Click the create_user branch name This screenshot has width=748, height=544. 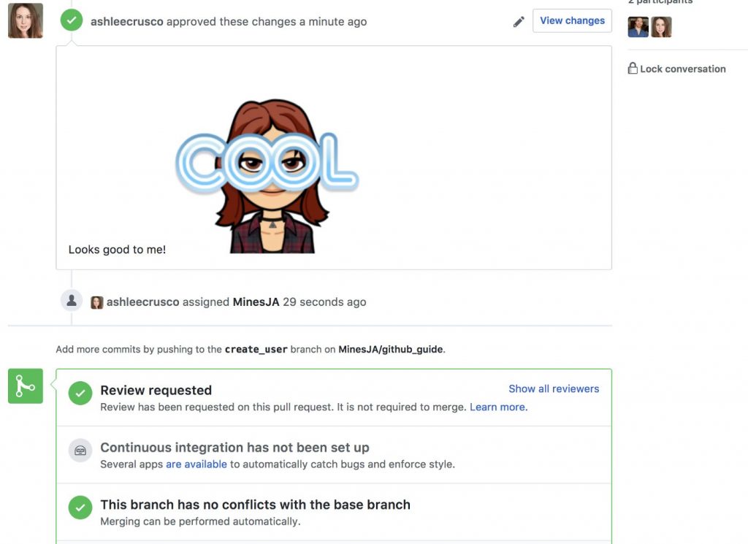tap(256, 349)
